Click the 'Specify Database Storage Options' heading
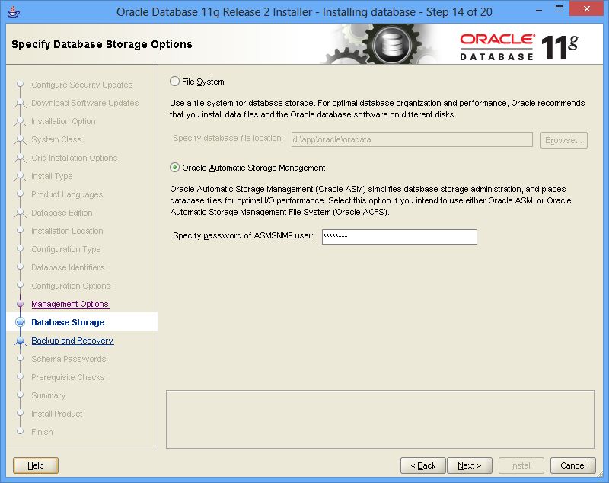This screenshot has width=609, height=483. [102, 44]
